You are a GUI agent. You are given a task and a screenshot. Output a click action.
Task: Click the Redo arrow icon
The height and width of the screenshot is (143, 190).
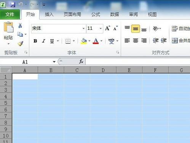(x=32, y=5)
